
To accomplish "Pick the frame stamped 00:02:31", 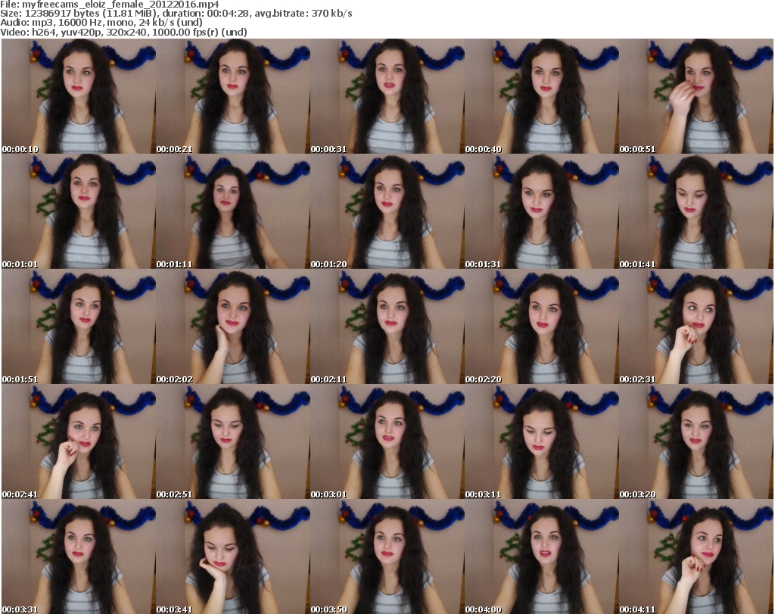I will pos(696,327).
